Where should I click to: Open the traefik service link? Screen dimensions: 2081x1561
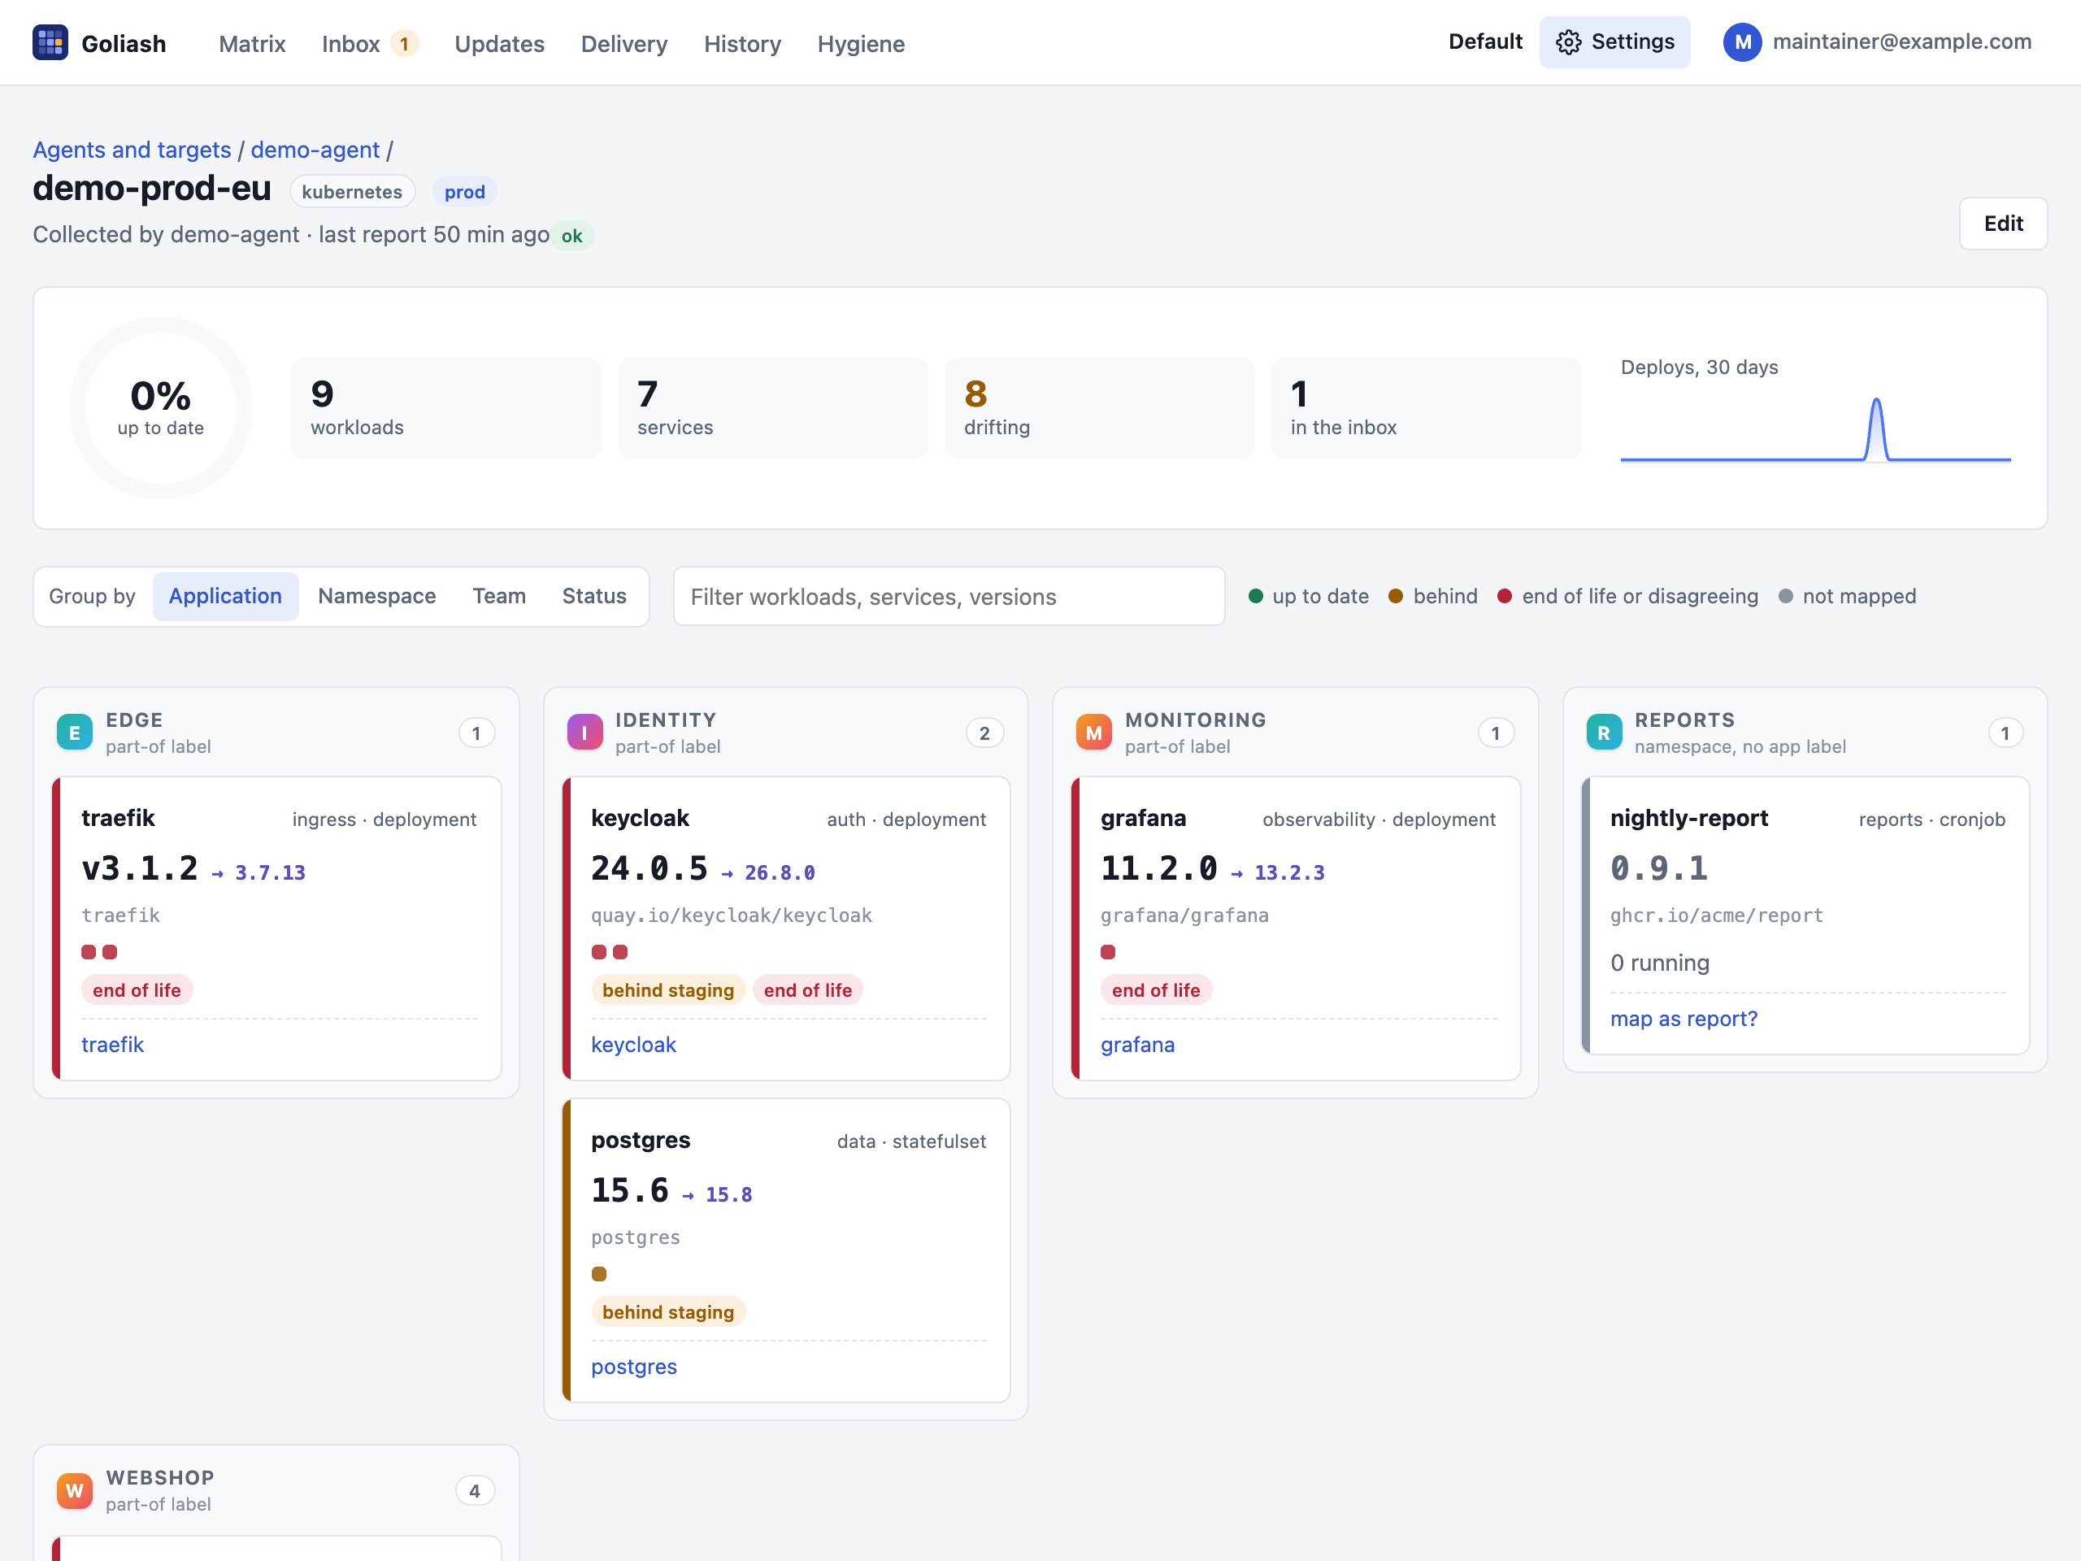(x=112, y=1045)
